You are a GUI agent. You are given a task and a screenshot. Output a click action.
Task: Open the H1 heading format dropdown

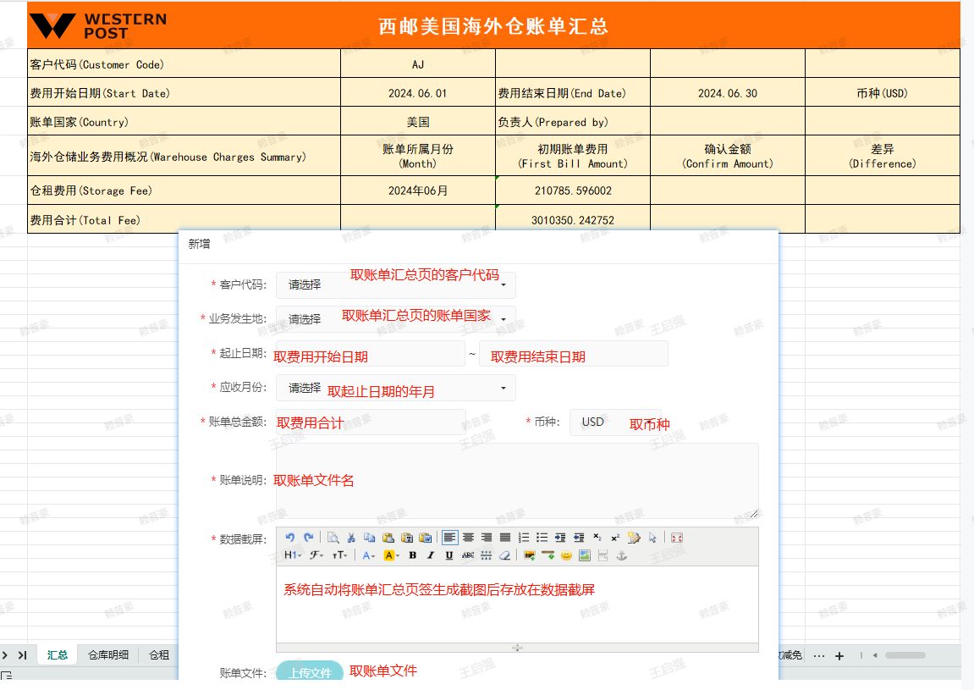coord(293,555)
